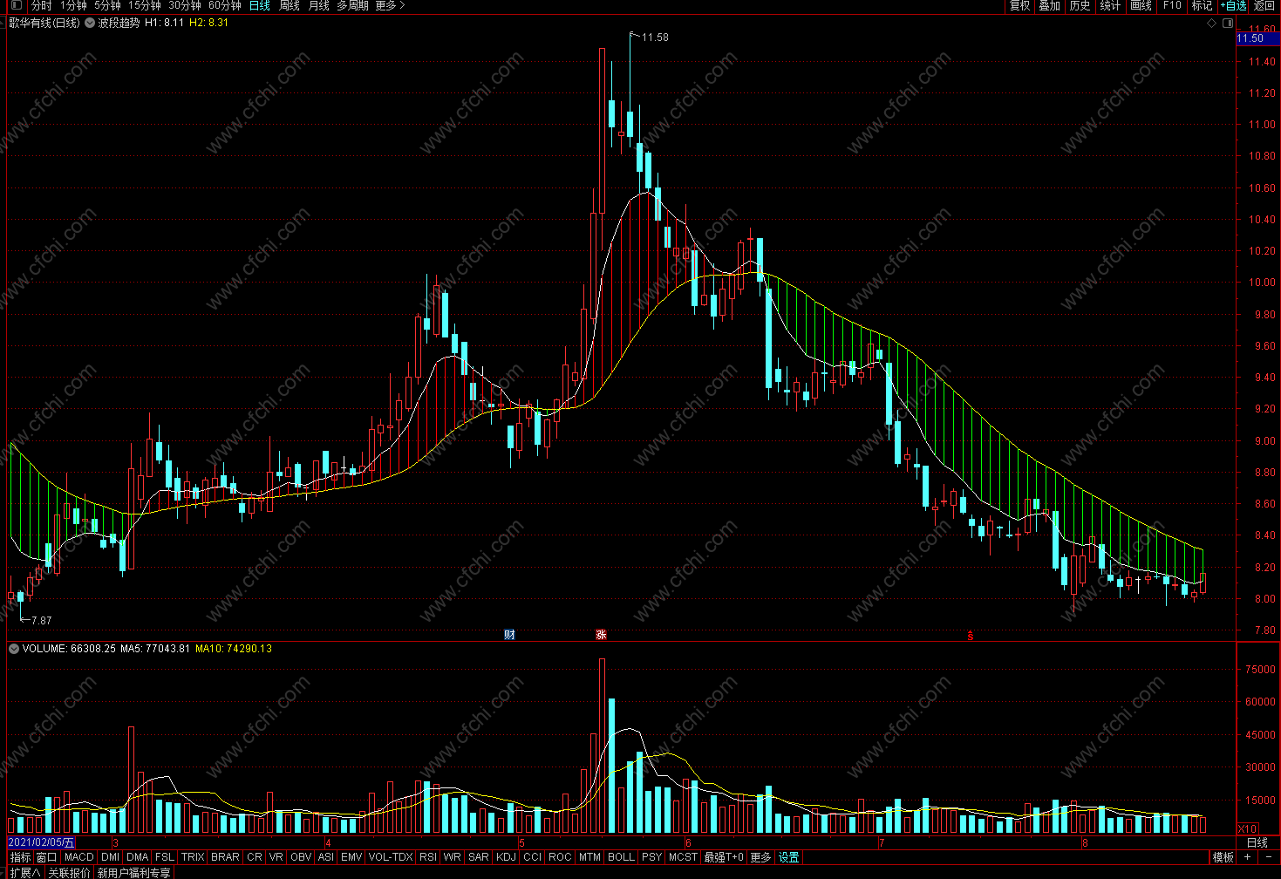The width and height of the screenshot is (1281, 879).
Task: Click the 窗口 window tab
Action: (47, 857)
